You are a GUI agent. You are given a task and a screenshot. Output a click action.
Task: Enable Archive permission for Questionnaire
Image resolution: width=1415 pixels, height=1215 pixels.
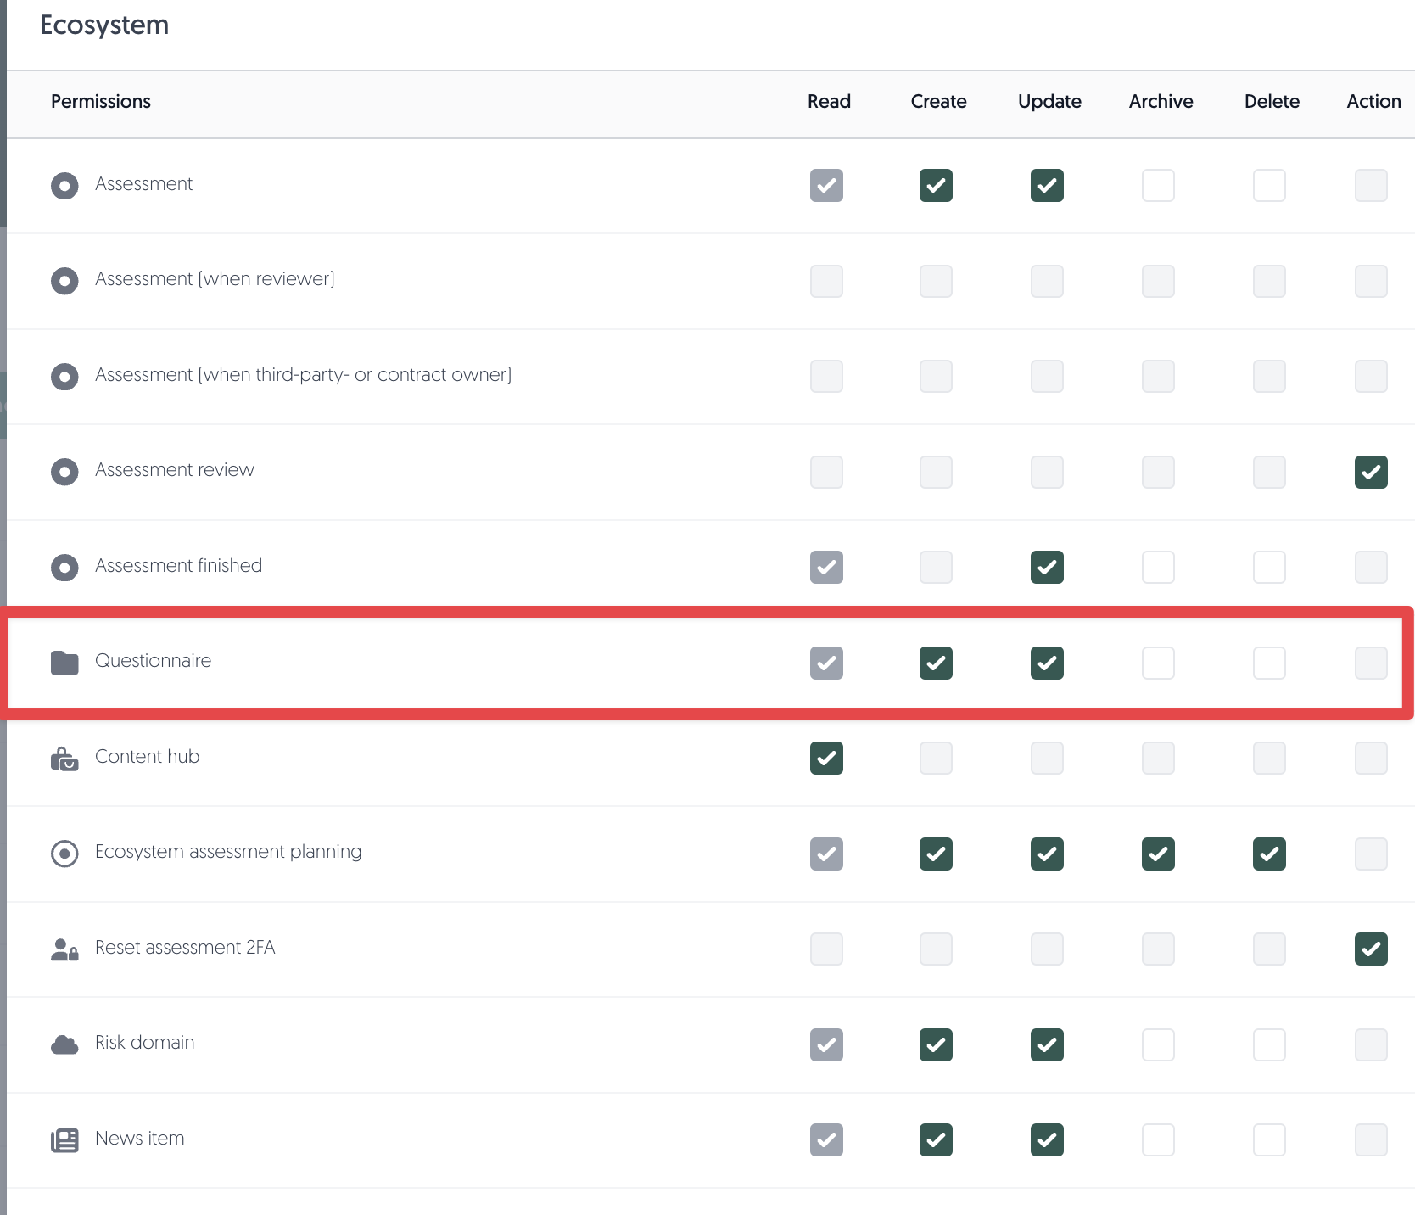tap(1158, 663)
